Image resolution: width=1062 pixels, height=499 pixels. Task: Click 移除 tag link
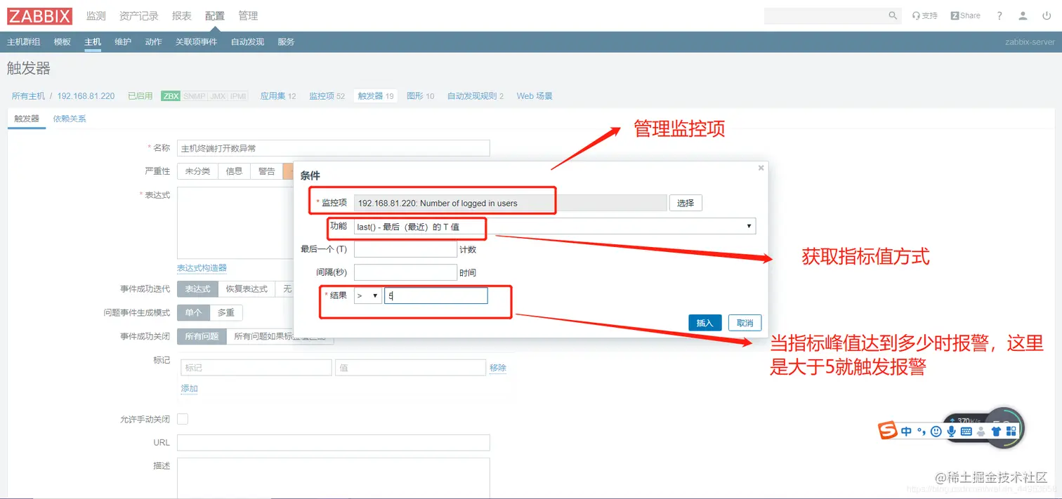pyautogui.click(x=498, y=368)
